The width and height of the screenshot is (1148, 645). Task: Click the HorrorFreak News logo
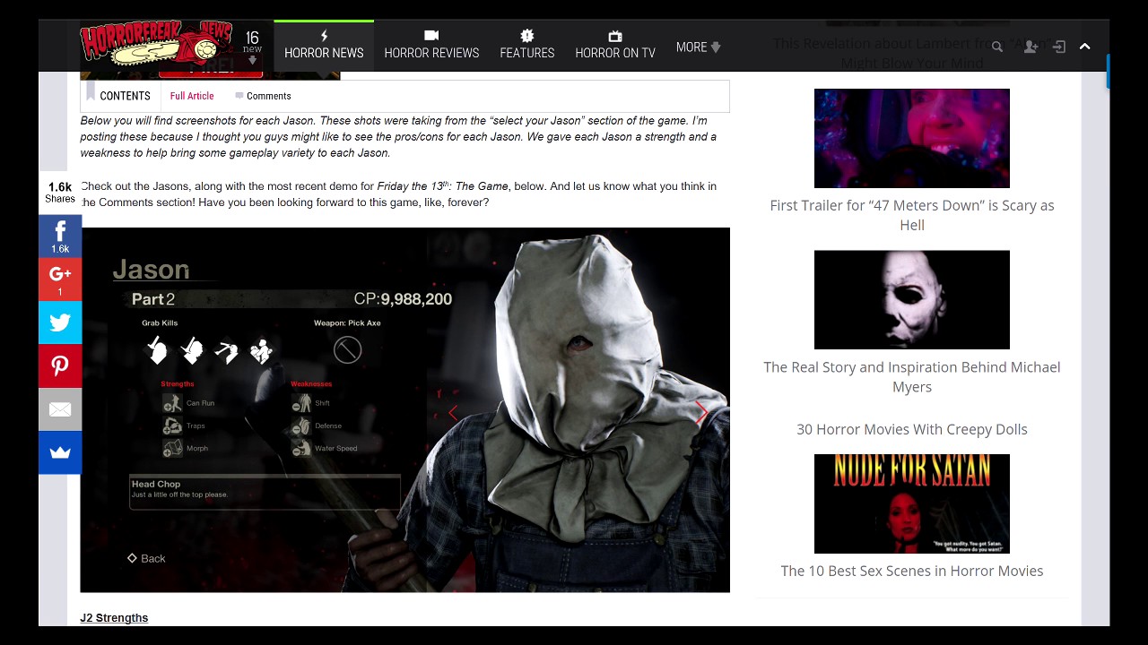tap(156, 46)
